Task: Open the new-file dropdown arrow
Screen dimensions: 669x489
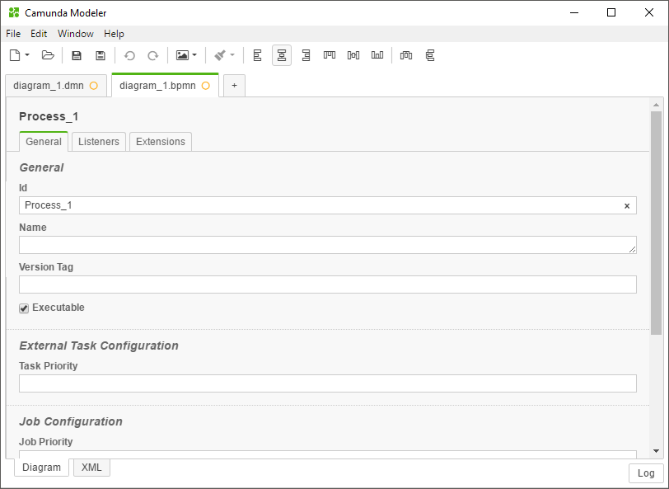Action: [27, 55]
